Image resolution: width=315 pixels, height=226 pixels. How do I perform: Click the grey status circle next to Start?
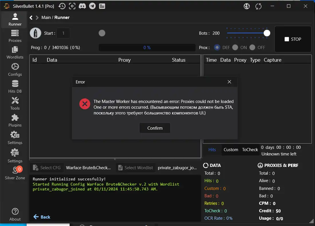click(x=102, y=33)
